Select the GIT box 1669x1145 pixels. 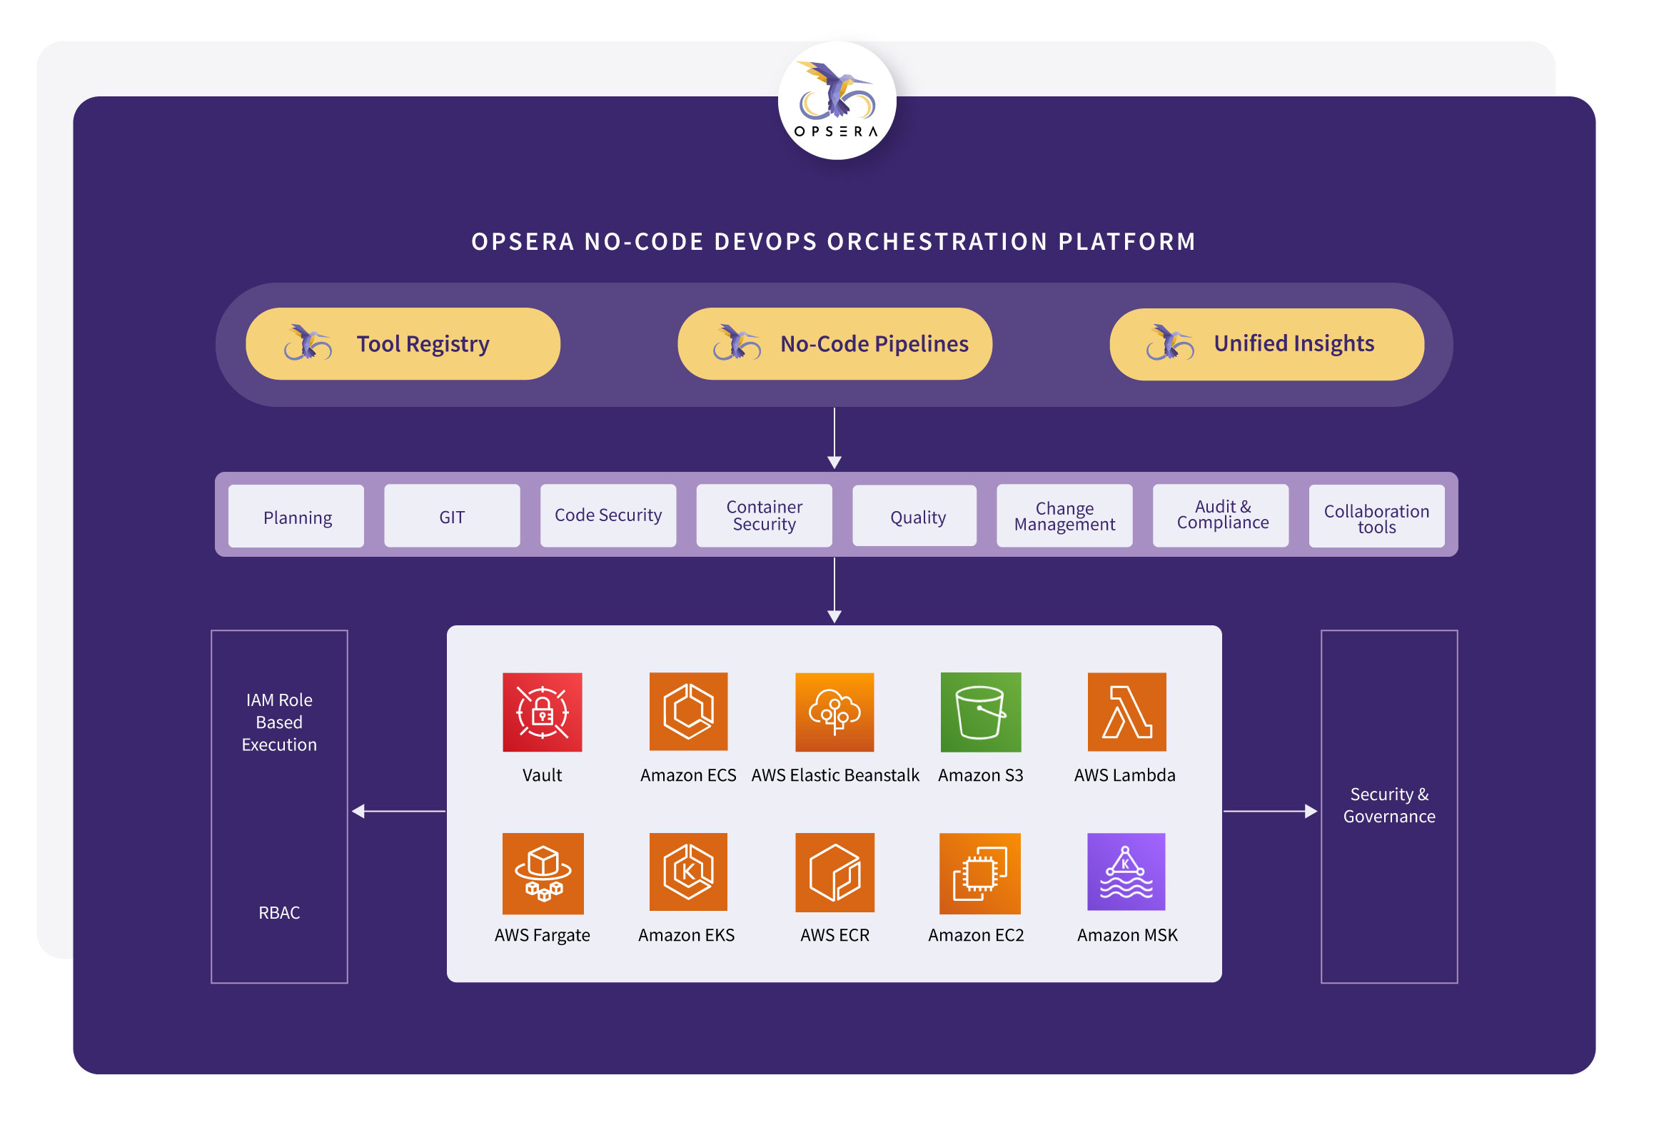pos(452,516)
